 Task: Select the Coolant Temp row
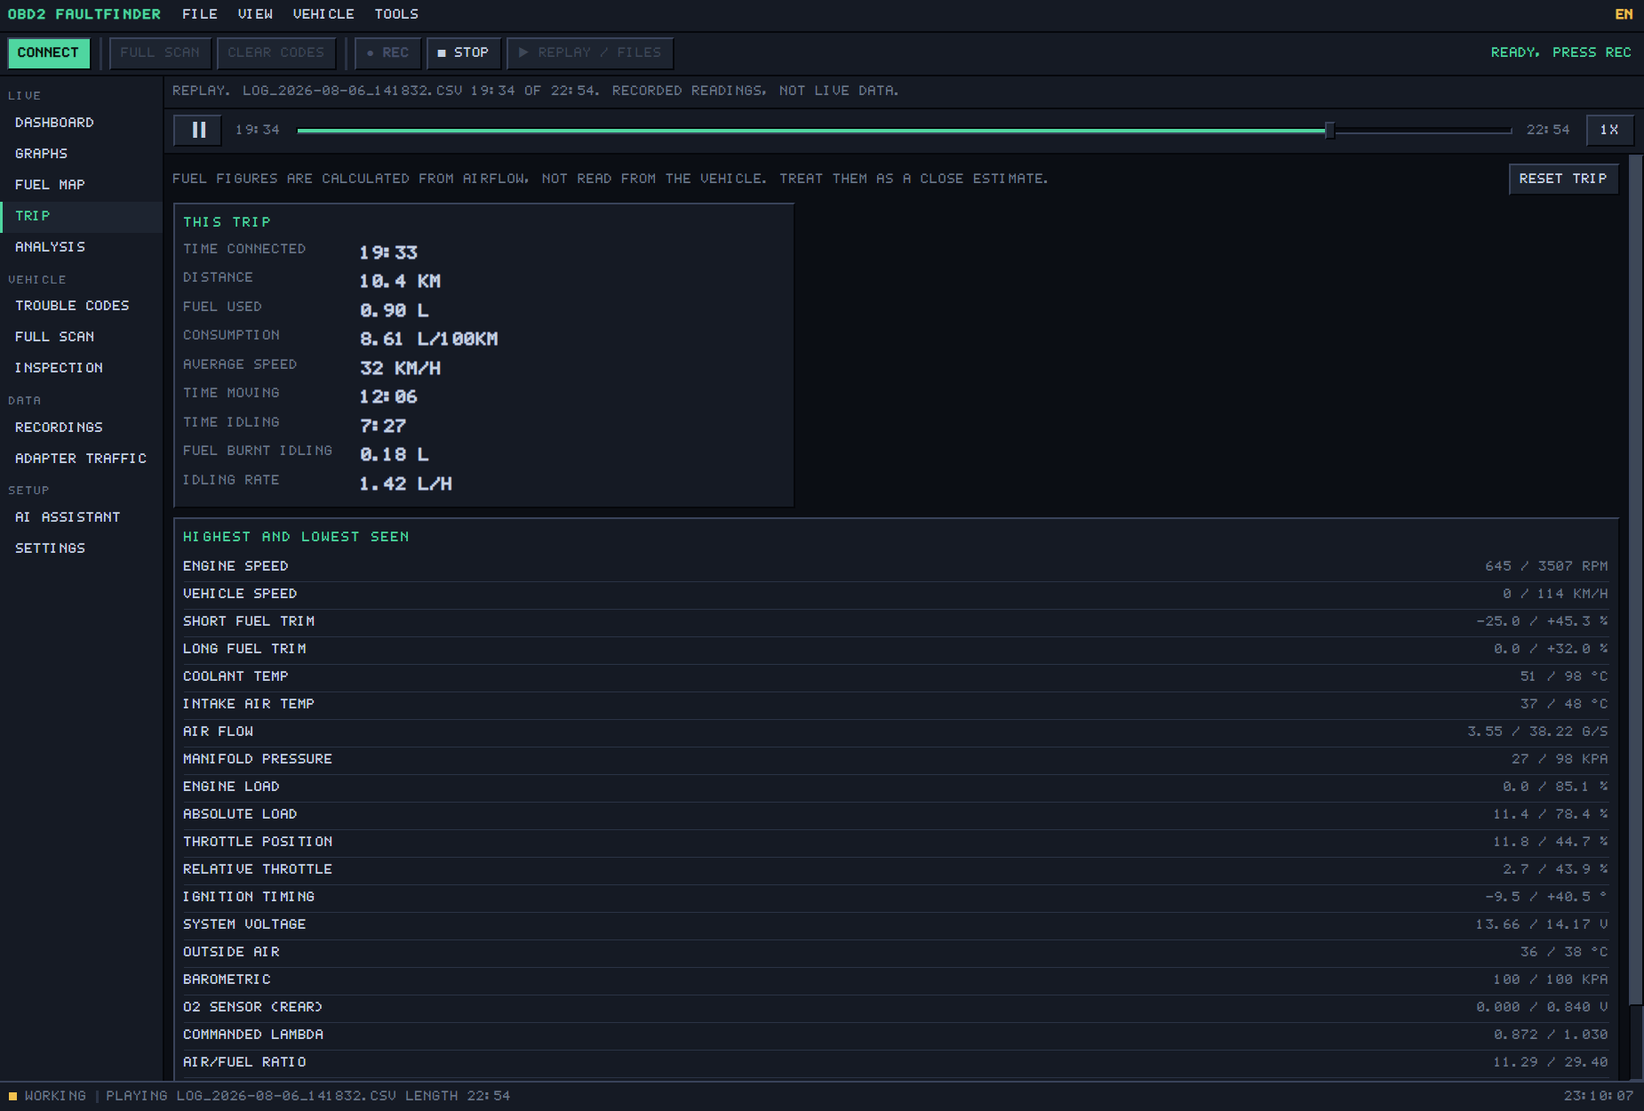coord(896,676)
